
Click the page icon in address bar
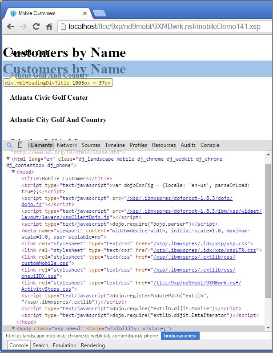(64, 27)
